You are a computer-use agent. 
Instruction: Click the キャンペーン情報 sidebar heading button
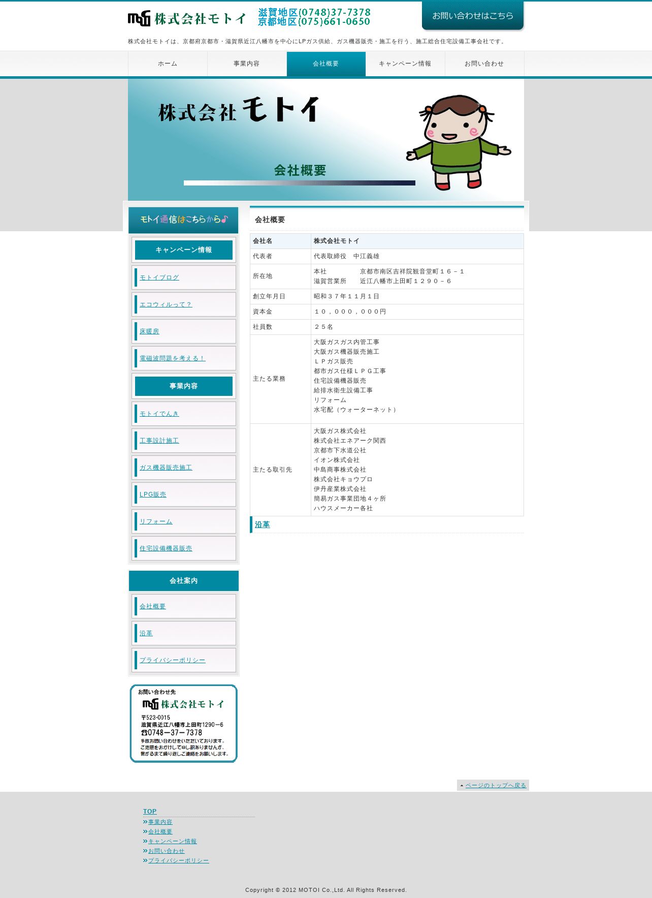[x=184, y=250]
